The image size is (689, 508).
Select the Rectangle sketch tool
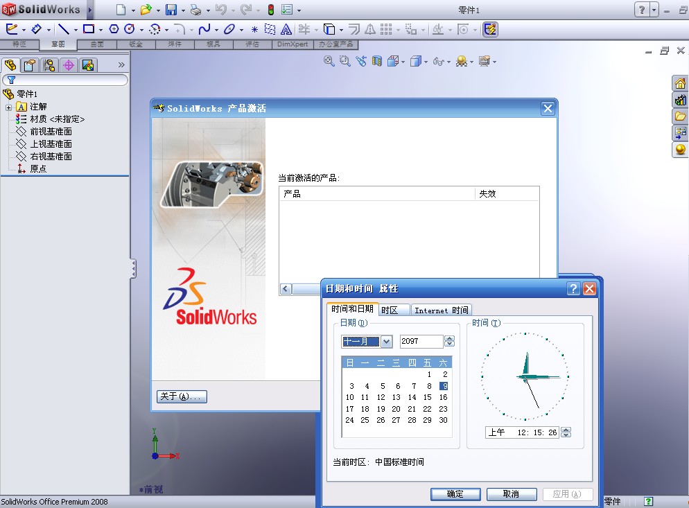(89, 29)
